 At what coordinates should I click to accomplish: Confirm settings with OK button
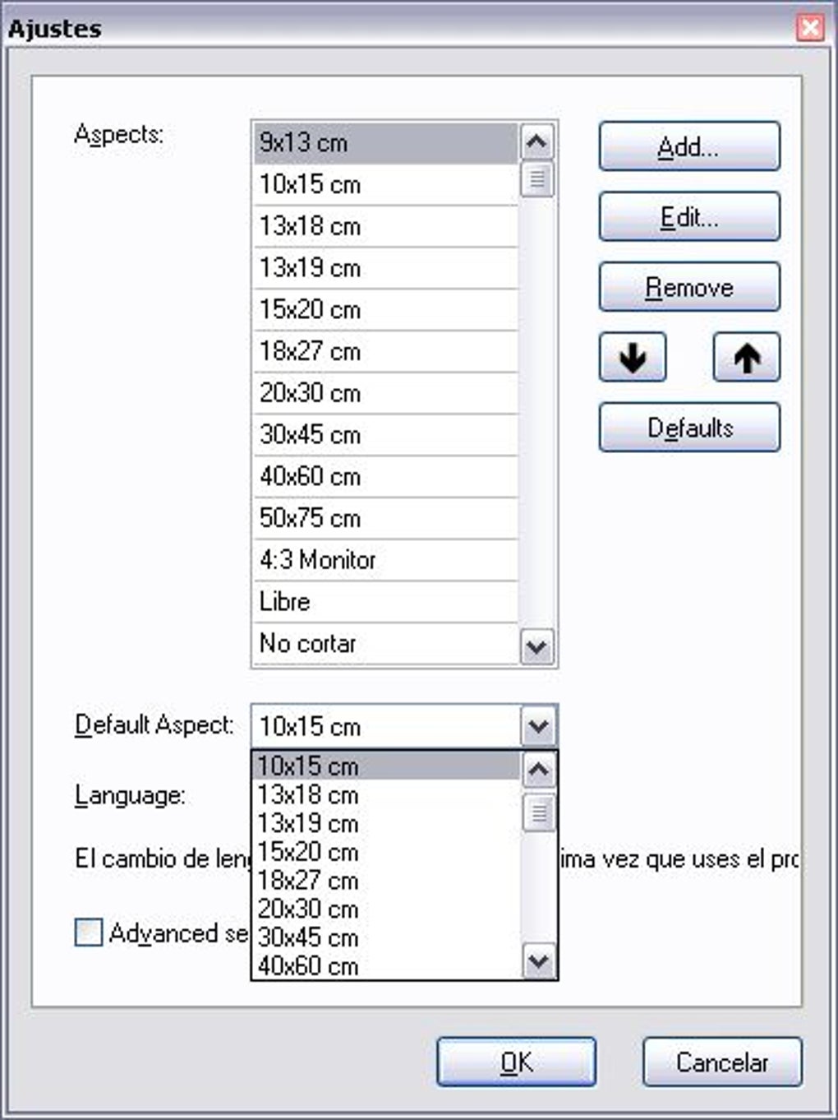[516, 1062]
